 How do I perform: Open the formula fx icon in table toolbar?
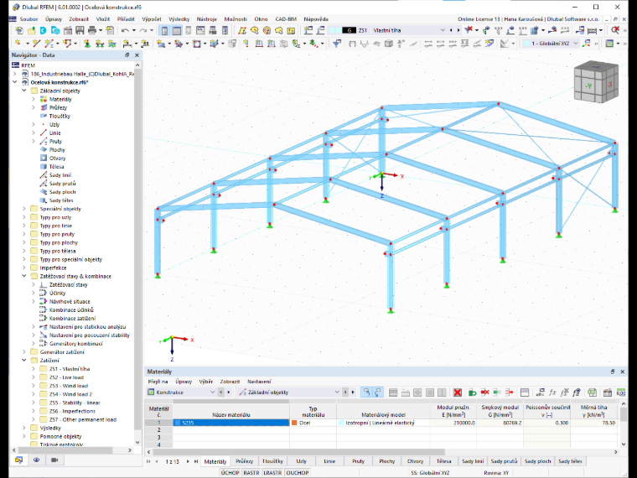pyautogui.click(x=552, y=392)
